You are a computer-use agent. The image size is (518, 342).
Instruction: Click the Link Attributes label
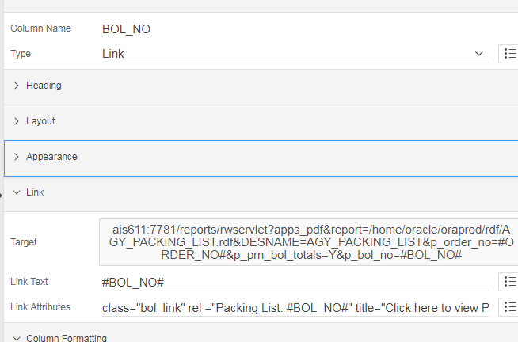click(40, 307)
